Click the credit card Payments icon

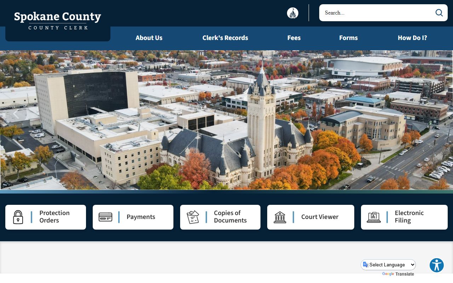tap(105, 217)
